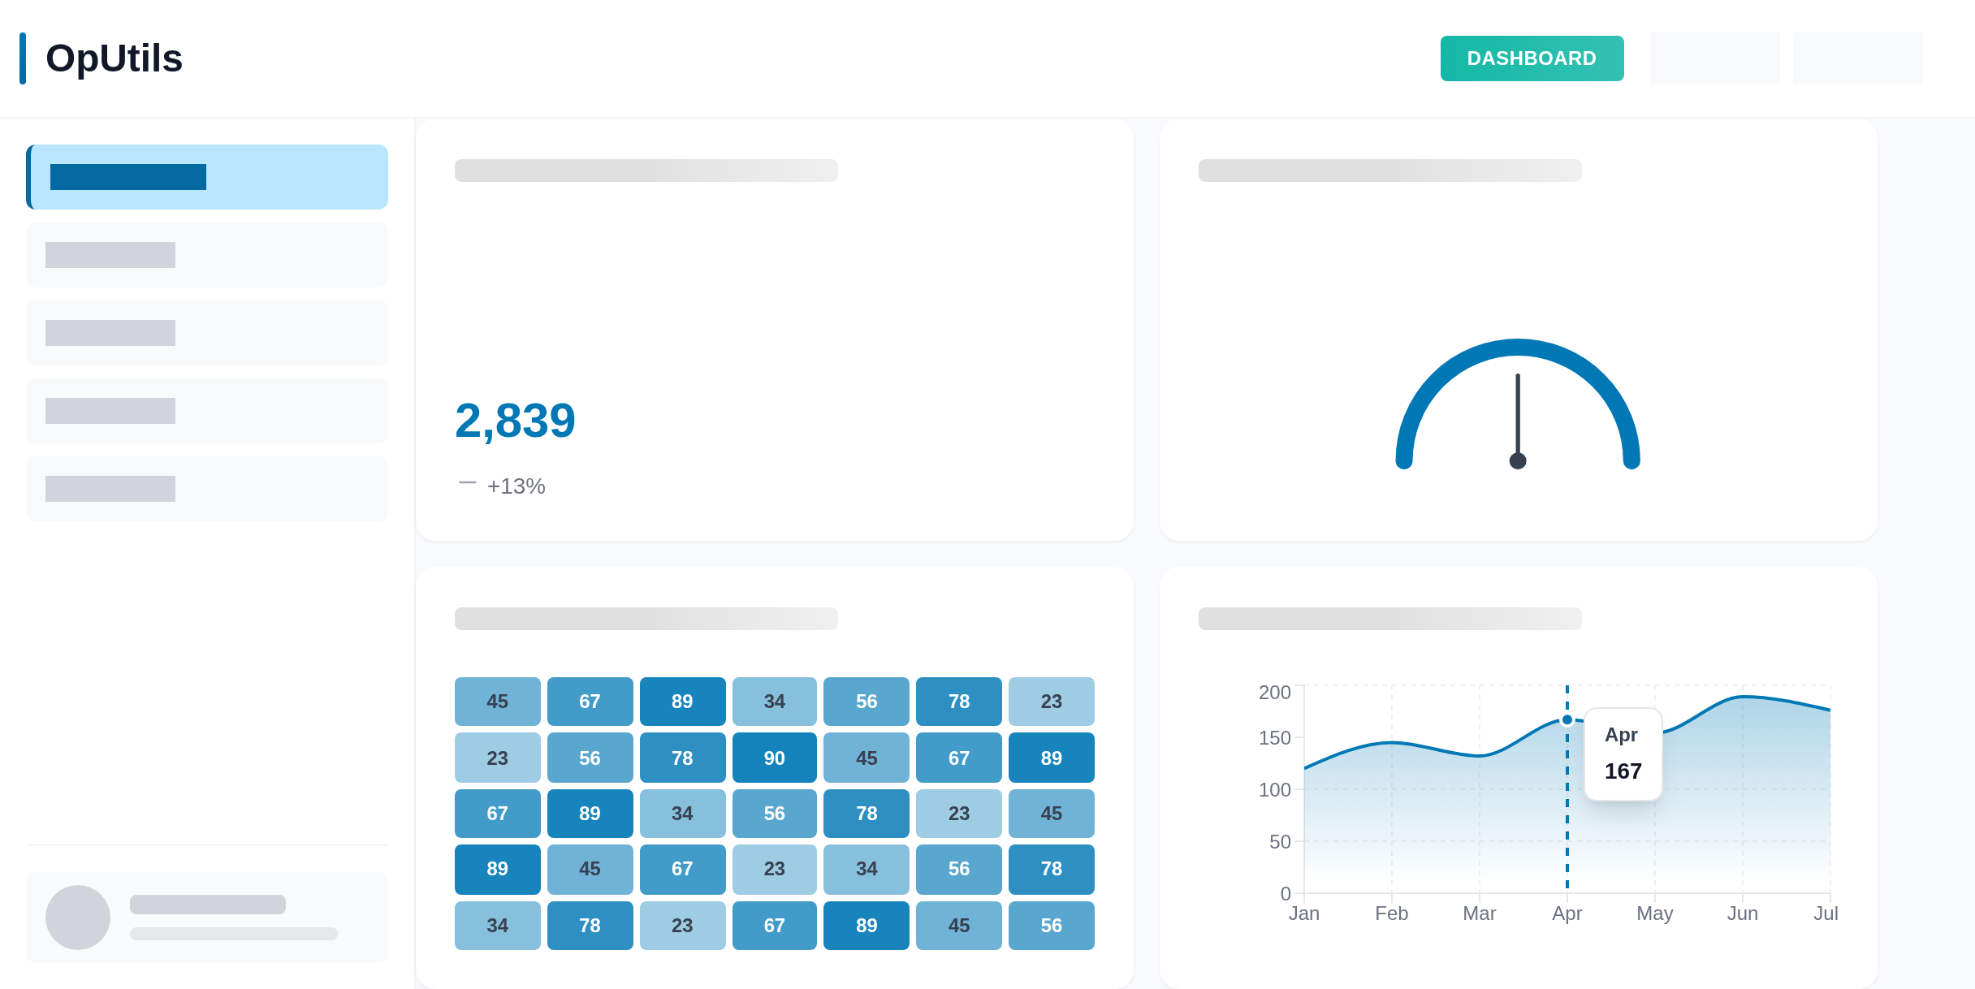Click the first blank header placeholder button
This screenshot has height=989, width=1975.
point(1714,58)
